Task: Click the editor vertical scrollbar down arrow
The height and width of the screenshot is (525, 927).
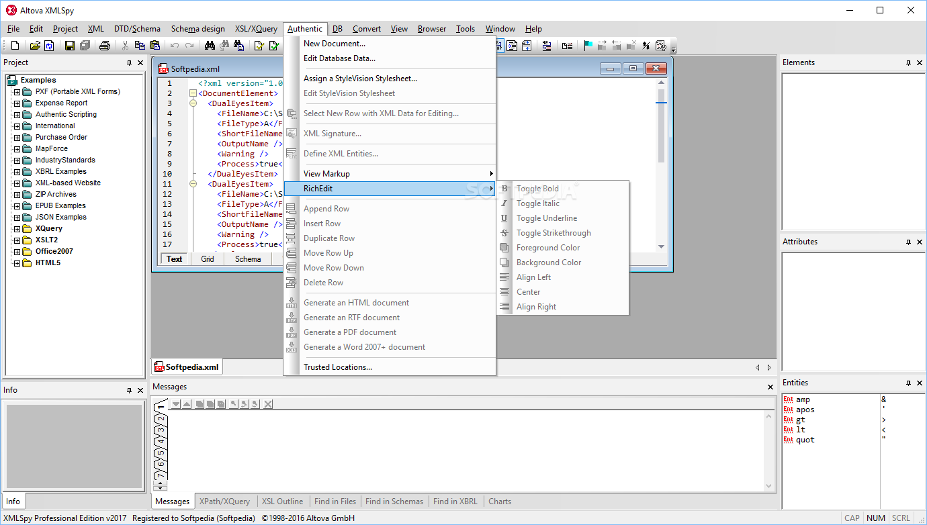Action: [x=661, y=246]
